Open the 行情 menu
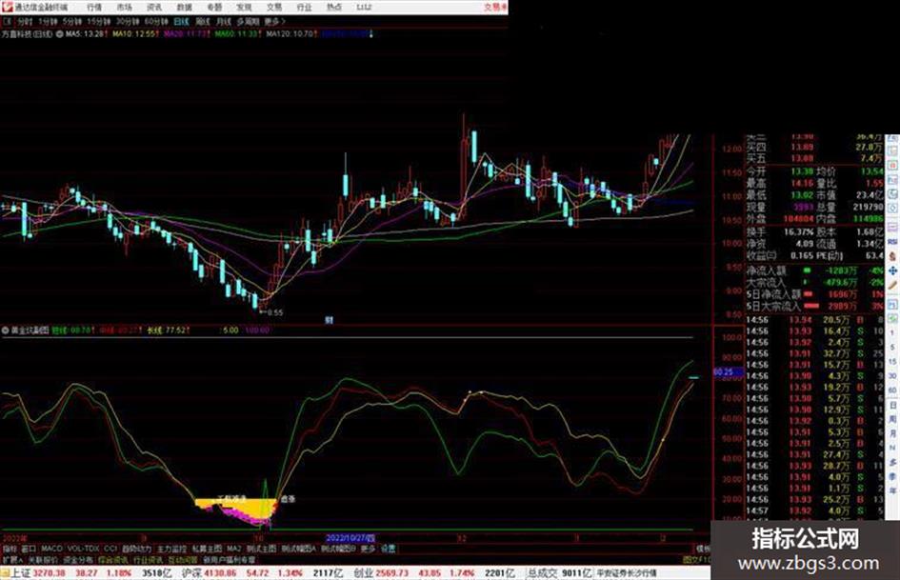This screenshot has width=900, height=580. [x=94, y=8]
